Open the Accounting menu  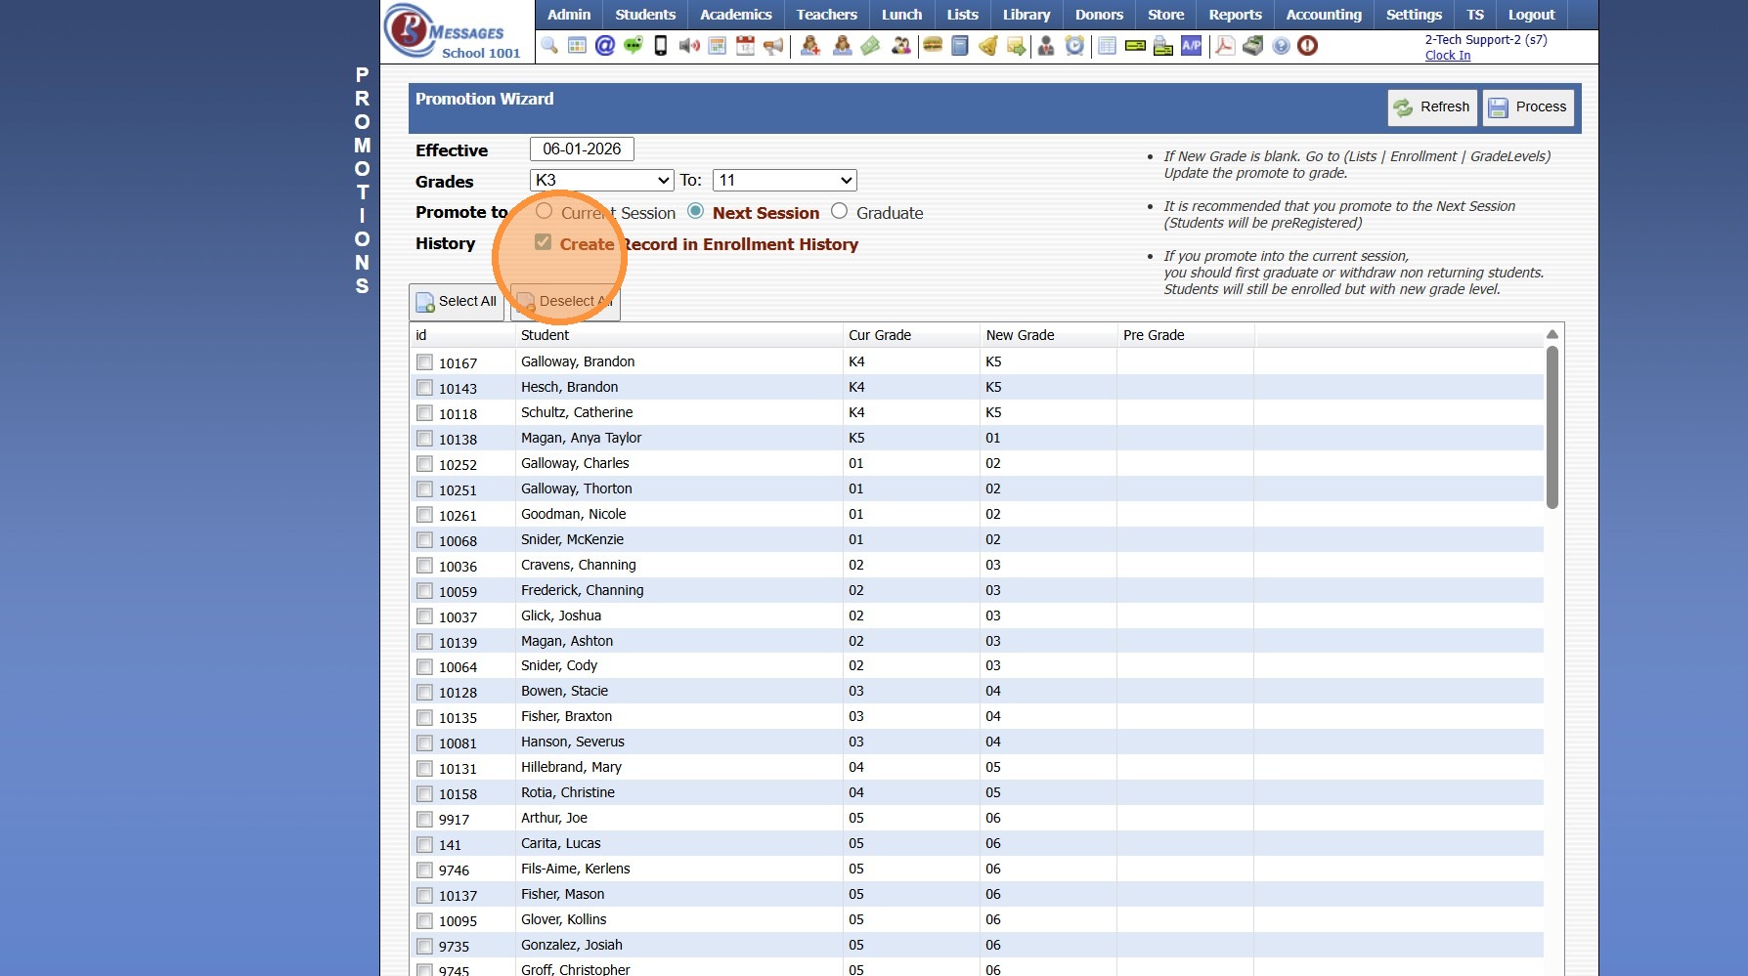(1323, 15)
